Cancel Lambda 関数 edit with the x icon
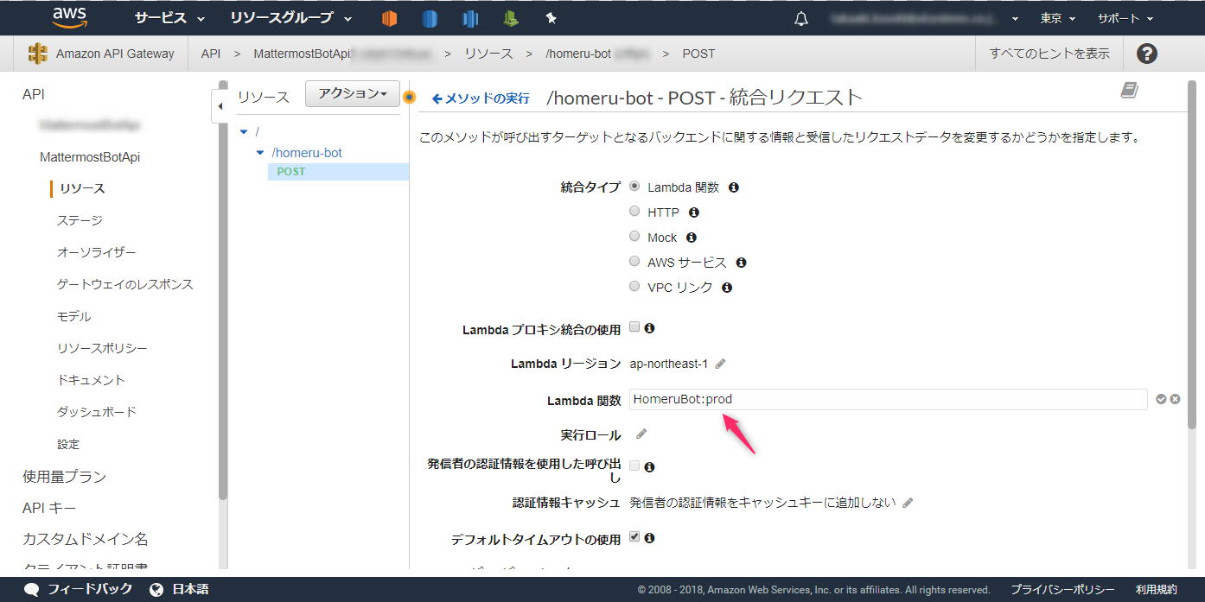The image size is (1205, 602). (1175, 399)
